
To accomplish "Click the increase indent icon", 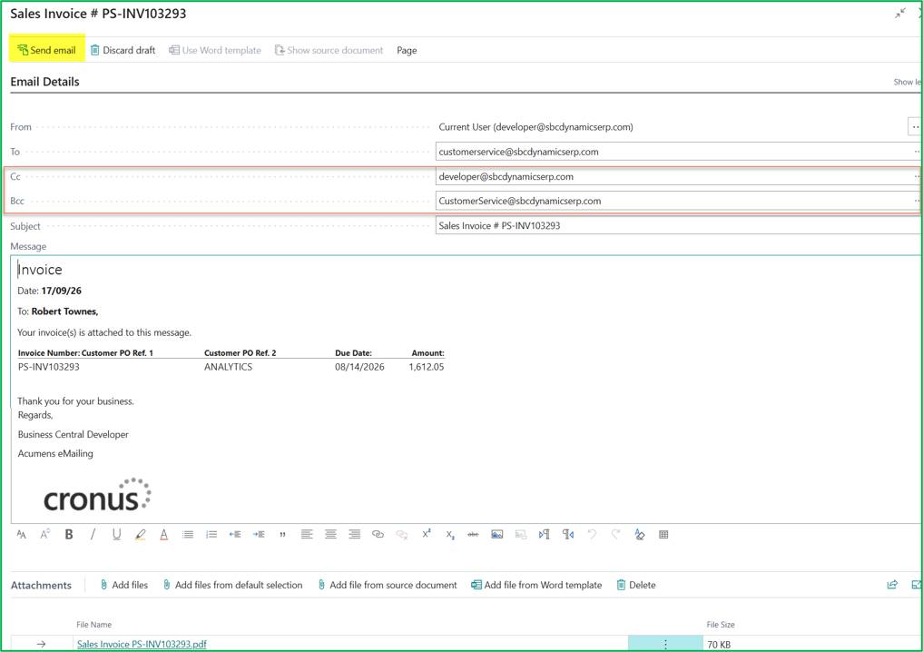I will [259, 534].
